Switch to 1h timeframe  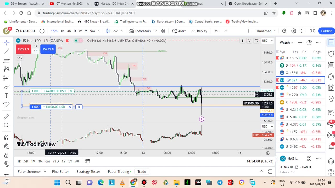coord(62,31)
